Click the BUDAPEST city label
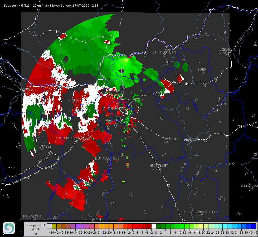This screenshot has width=258, height=237. tap(116, 109)
